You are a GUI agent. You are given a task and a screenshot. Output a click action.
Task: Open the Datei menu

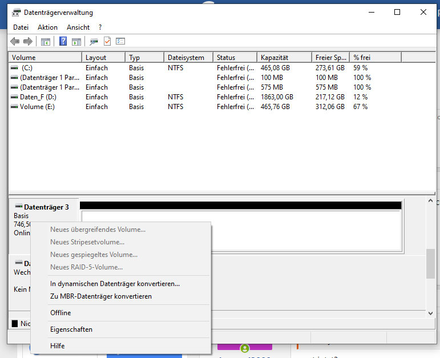pos(21,27)
